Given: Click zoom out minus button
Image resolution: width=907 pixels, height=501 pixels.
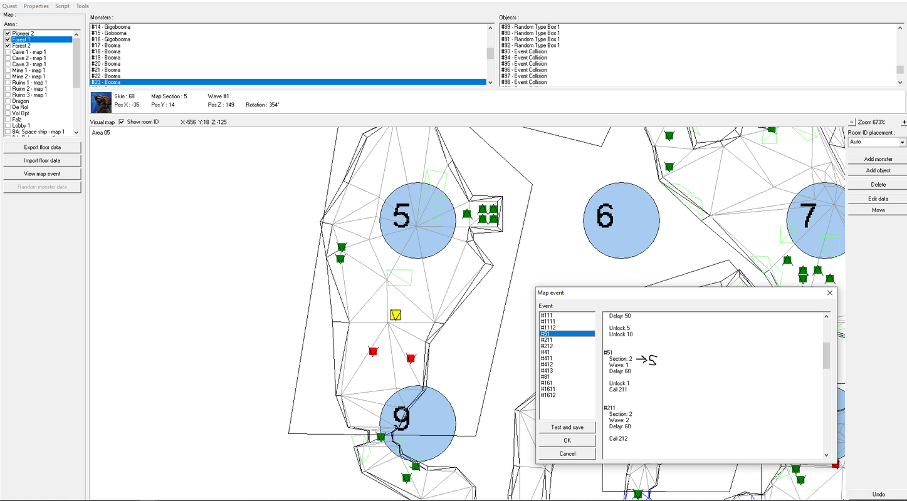Looking at the screenshot, I should pyautogui.click(x=852, y=122).
